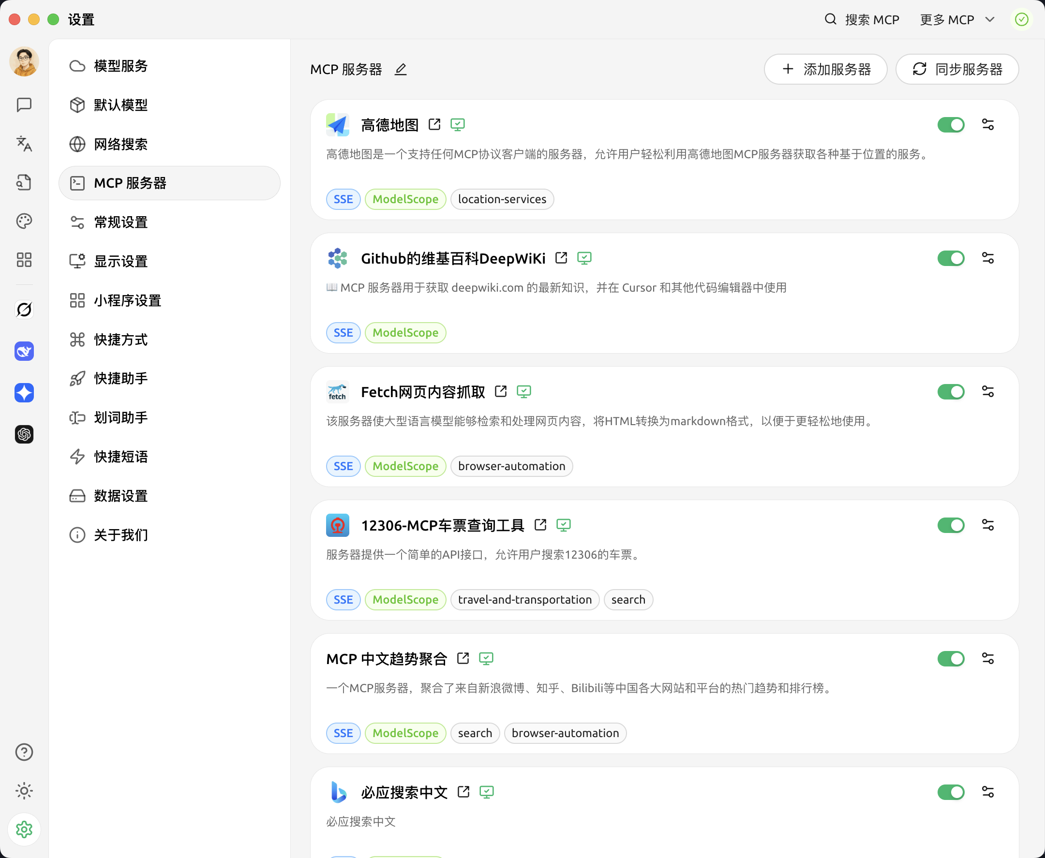1045x858 pixels.
Task: Open 小程序设置 settings section
Action: pyautogui.click(x=169, y=300)
